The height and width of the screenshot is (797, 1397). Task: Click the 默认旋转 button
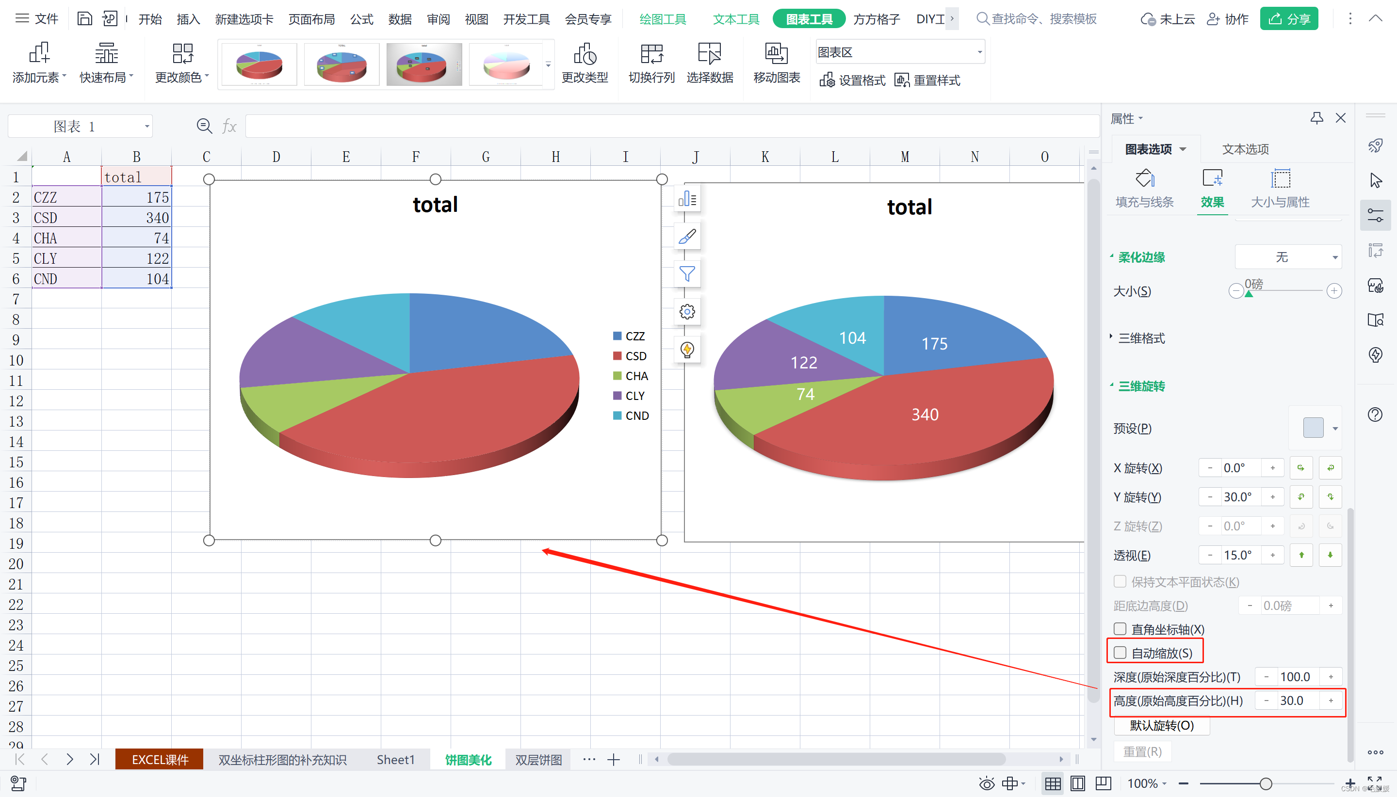tap(1162, 725)
